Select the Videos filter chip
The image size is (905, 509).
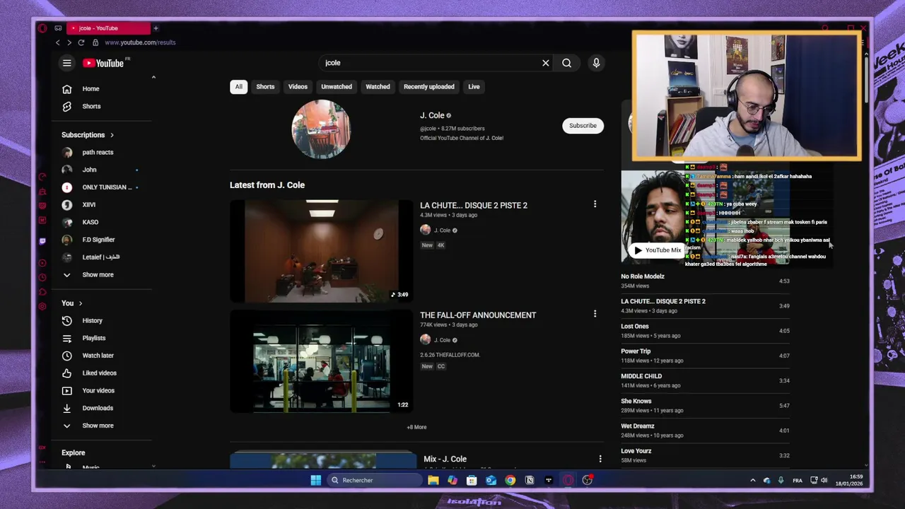[298, 86]
